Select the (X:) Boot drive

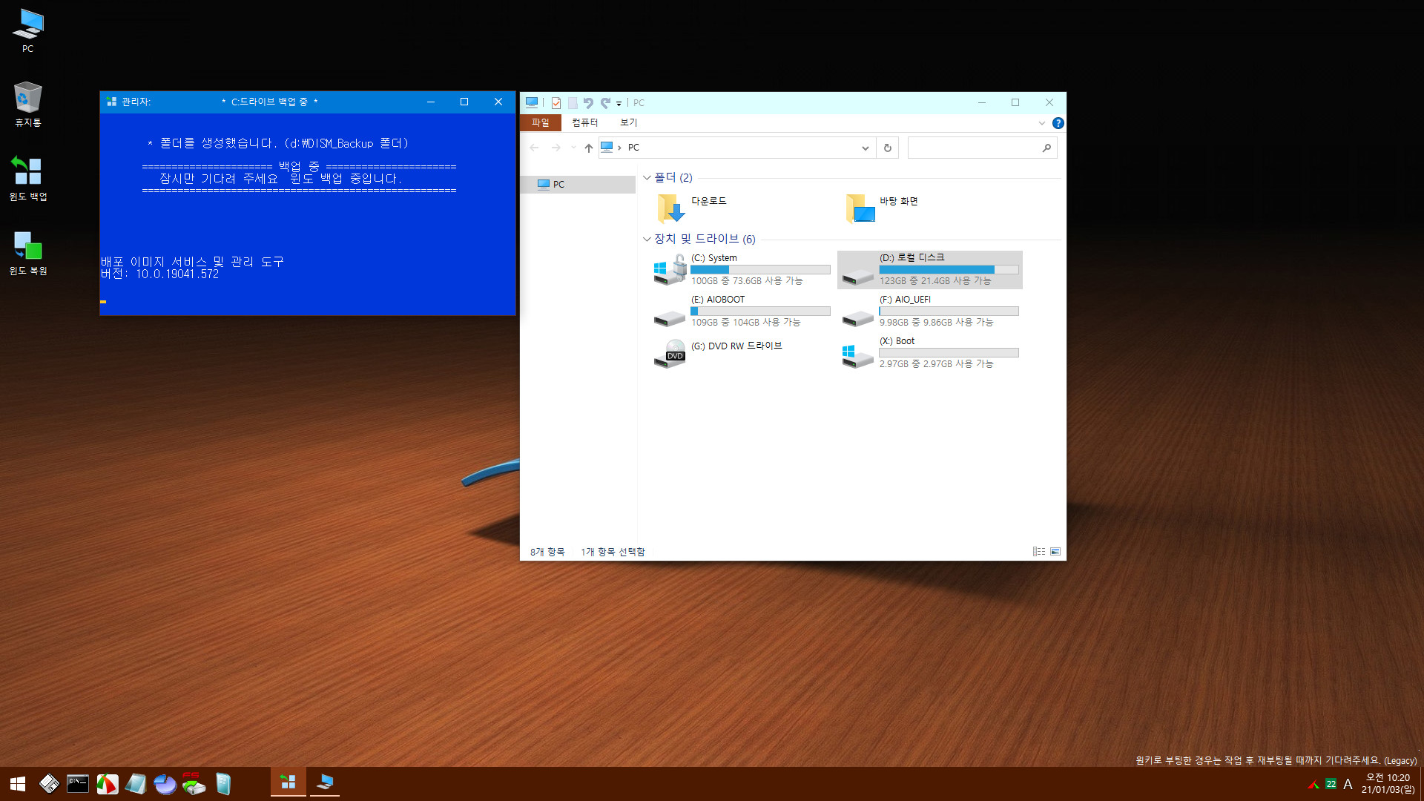click(930, 353)
